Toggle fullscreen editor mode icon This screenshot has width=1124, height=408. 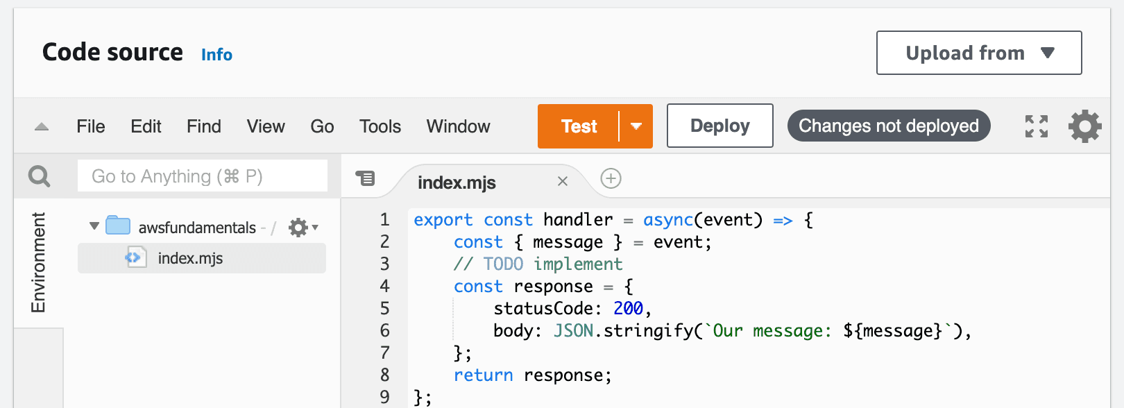[x=1037, y=126]
